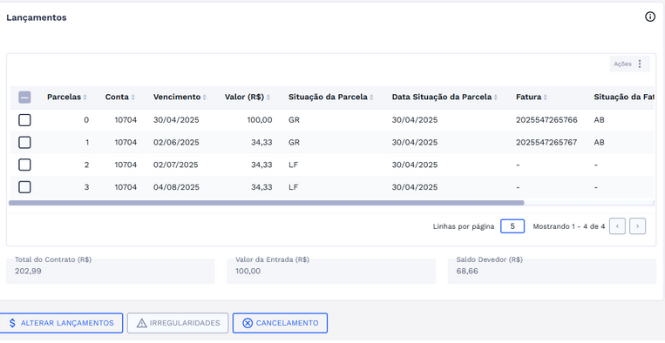Click the Total do Contrato field
This screenshot has width=665, height=343.
[x=111, y=271]
